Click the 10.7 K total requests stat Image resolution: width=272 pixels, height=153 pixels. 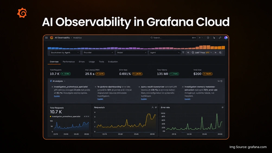(x=55, y=74)
